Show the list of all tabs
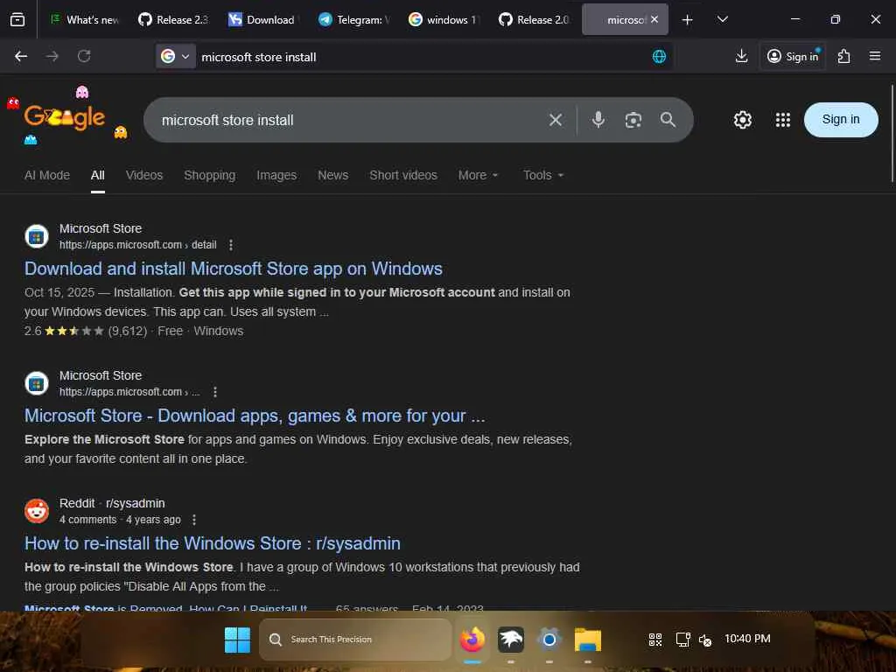Image resolution: width=896 pixels, height=672 pixels. coord(722,20)
